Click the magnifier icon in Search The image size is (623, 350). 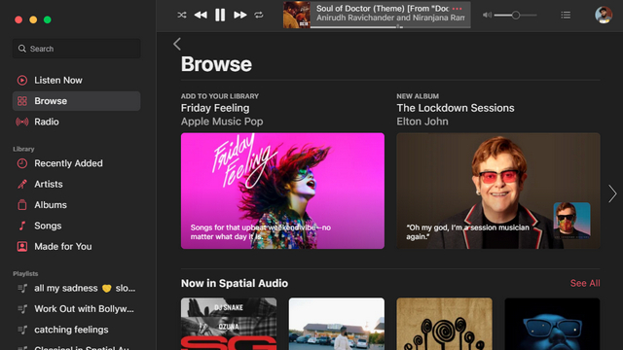click(x=21, y=49)
